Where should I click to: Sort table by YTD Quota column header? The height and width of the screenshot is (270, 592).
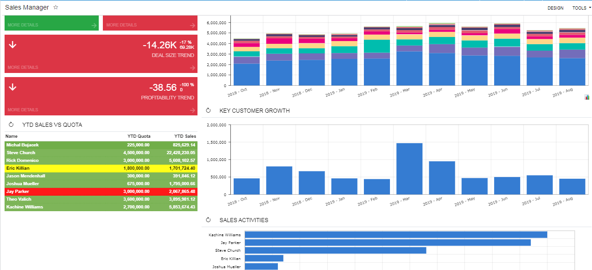tap(139, 136)
